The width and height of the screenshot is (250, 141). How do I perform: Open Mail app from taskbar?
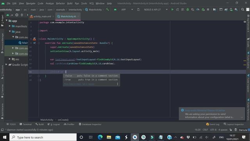click(x=118, y=137)
